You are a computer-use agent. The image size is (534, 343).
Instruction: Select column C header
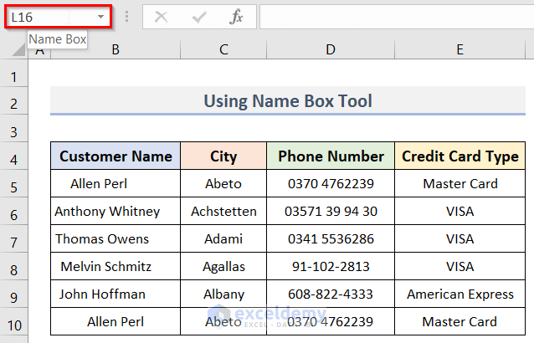pos(223,49)
